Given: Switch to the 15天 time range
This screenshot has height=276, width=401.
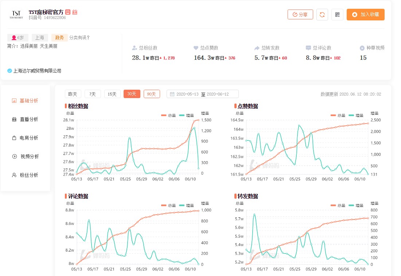Looking at the screenshot, I should 112,94.
